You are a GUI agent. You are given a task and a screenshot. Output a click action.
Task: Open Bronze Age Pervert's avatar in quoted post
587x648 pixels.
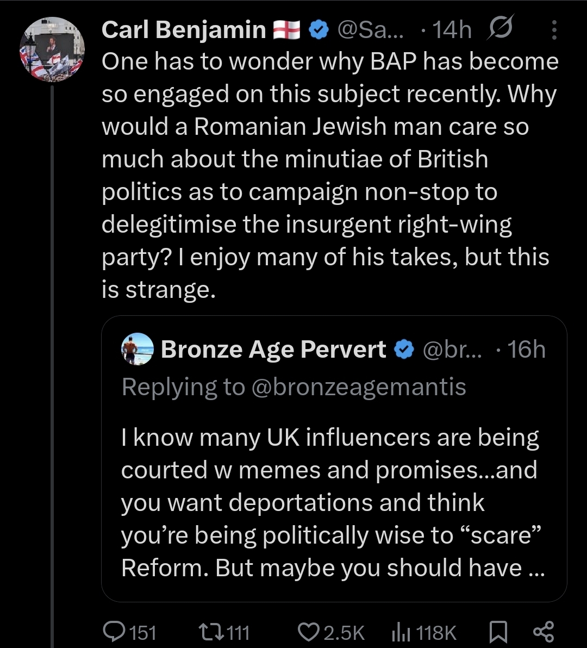point(137,348)
